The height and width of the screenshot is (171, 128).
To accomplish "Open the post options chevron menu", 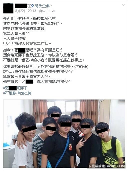I will (123, 5).
